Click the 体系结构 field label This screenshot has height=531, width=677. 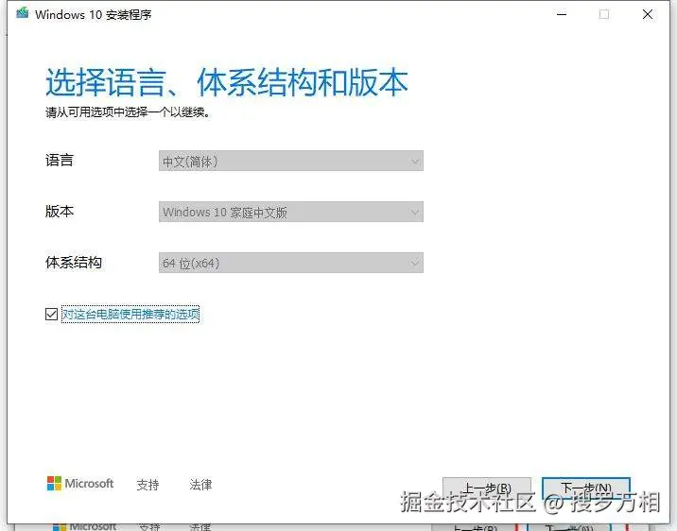pos(74,263)
